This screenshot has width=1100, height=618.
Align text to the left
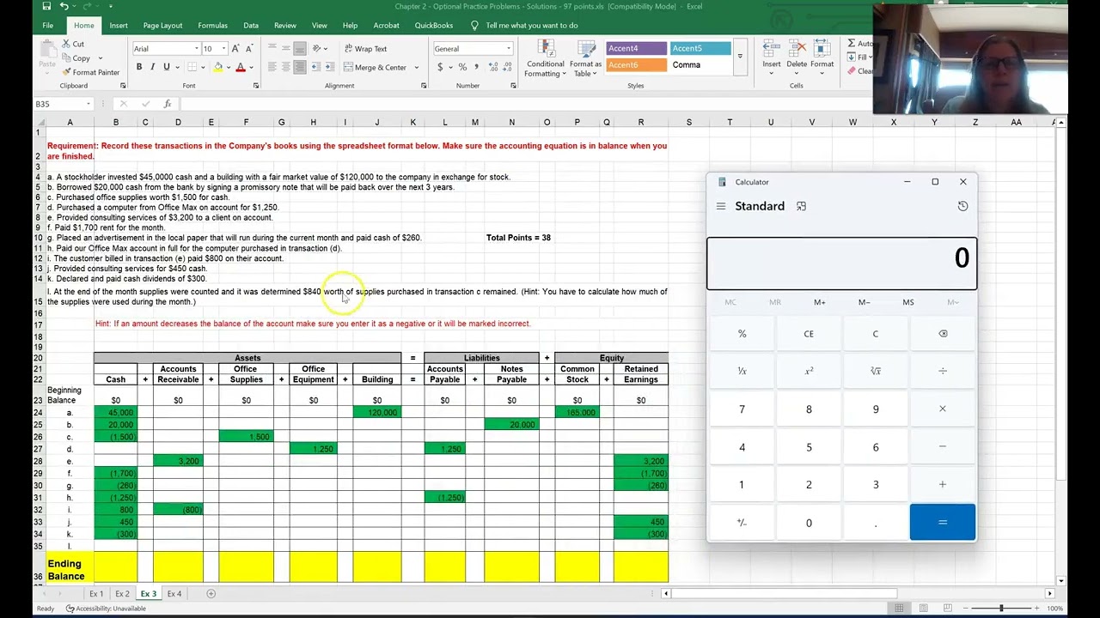[272, 67]
